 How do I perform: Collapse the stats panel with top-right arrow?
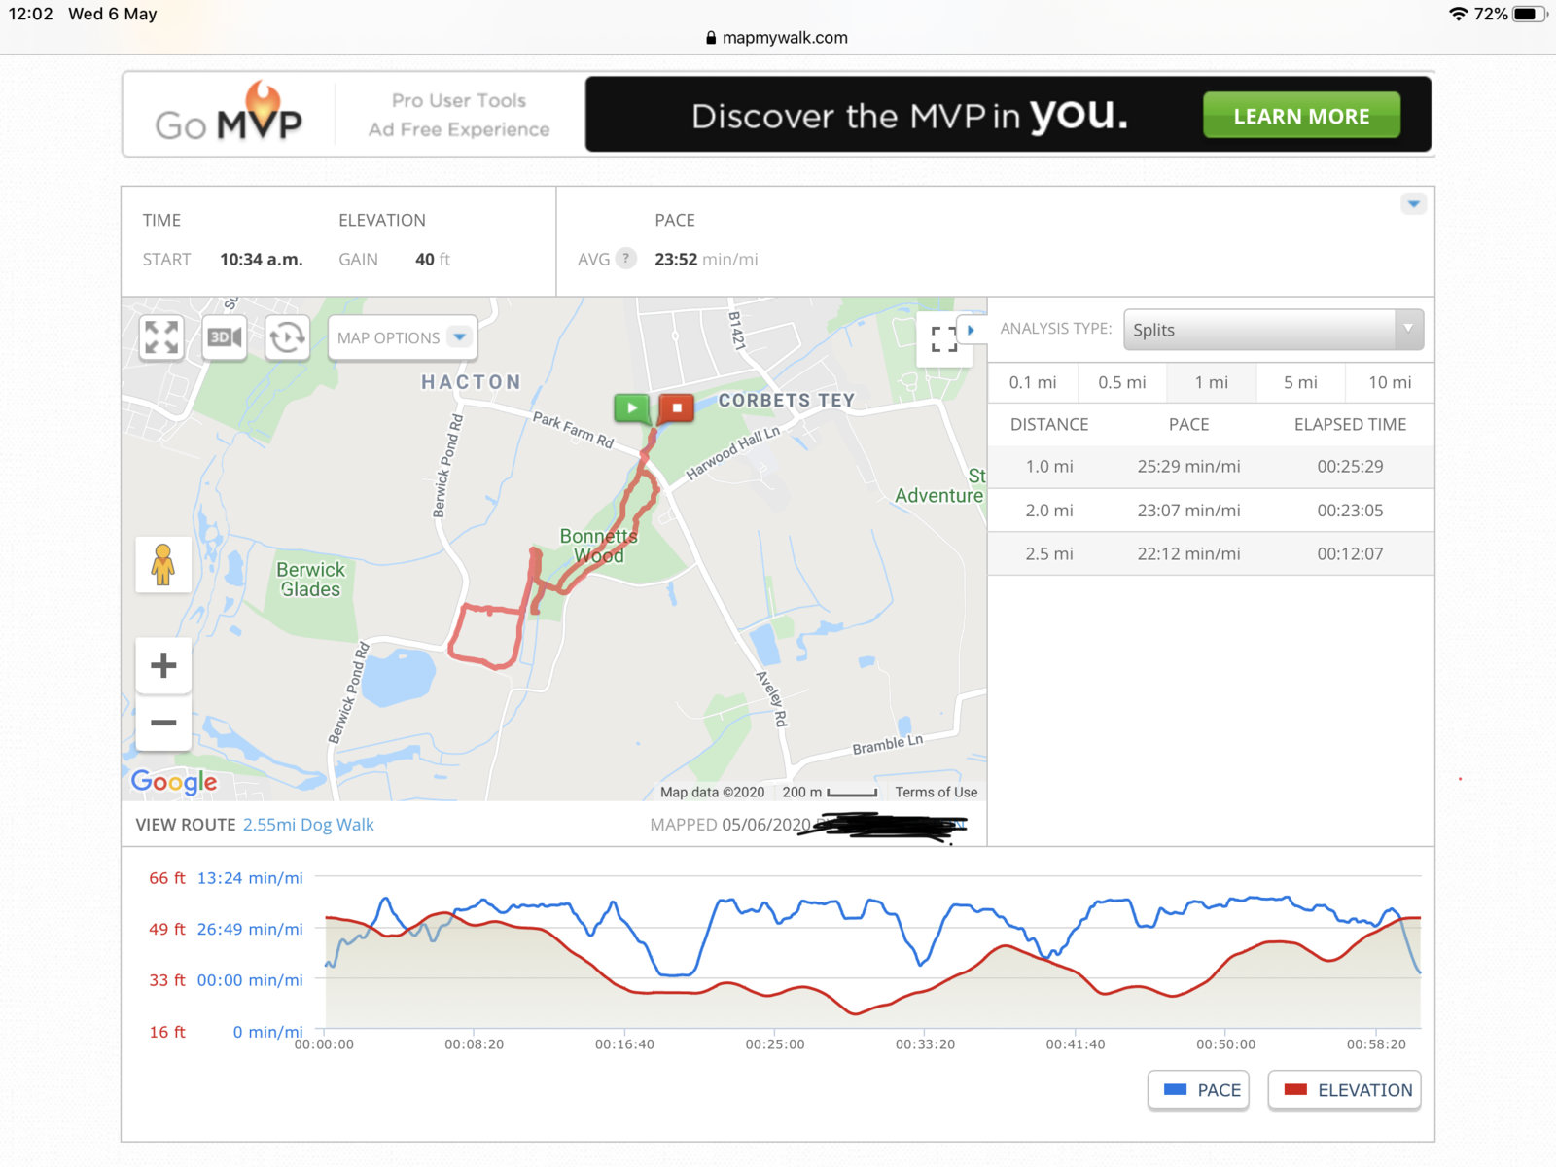(1414, 204)
